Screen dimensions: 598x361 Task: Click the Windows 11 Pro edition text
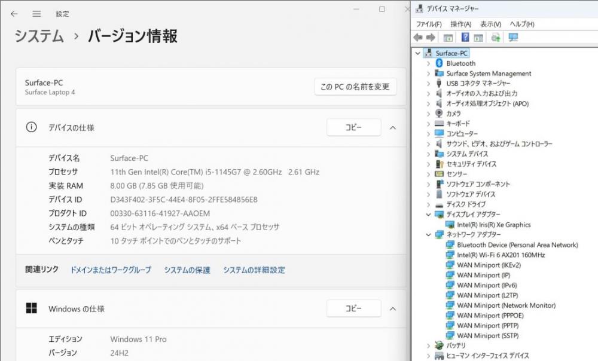(x=139, y=339)
